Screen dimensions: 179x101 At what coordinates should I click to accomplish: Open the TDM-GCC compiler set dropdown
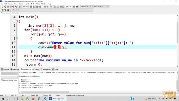coord(95,7)
